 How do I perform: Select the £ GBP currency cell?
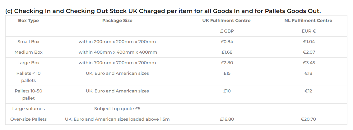click(227, 31)
